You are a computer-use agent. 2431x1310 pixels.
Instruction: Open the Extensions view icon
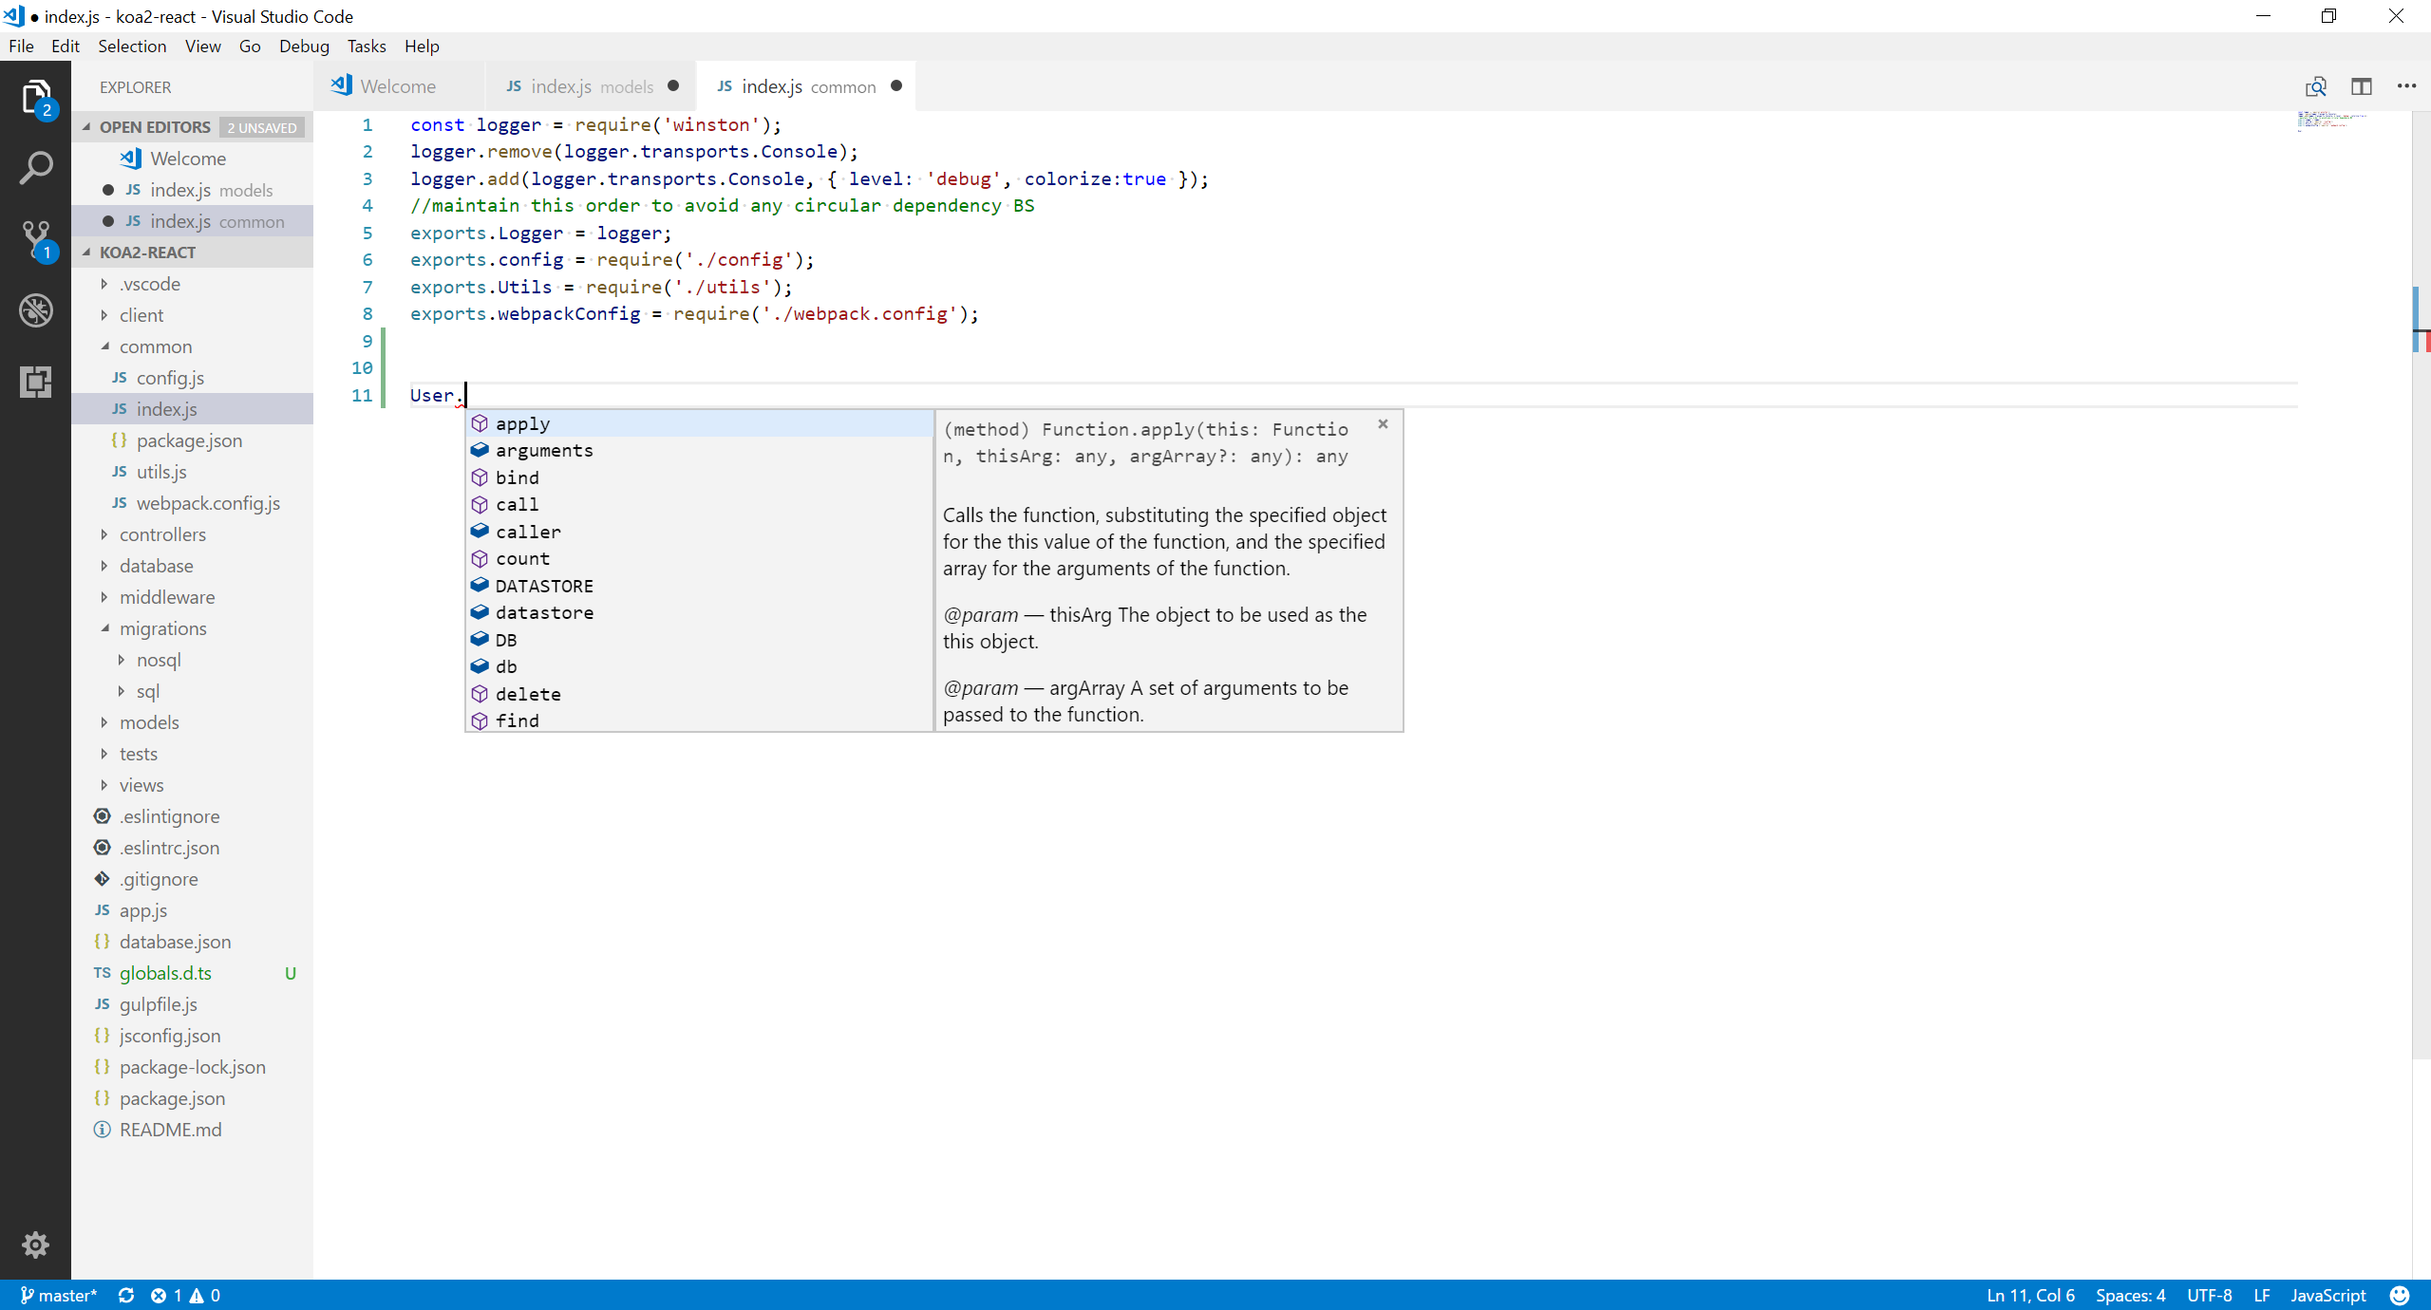pos(36,382)
